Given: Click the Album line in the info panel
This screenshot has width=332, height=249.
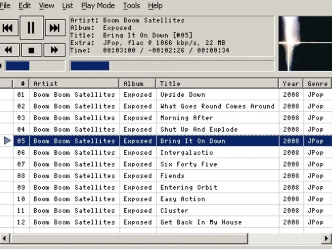Looking at the screenshot, I should tap(101, 28).
